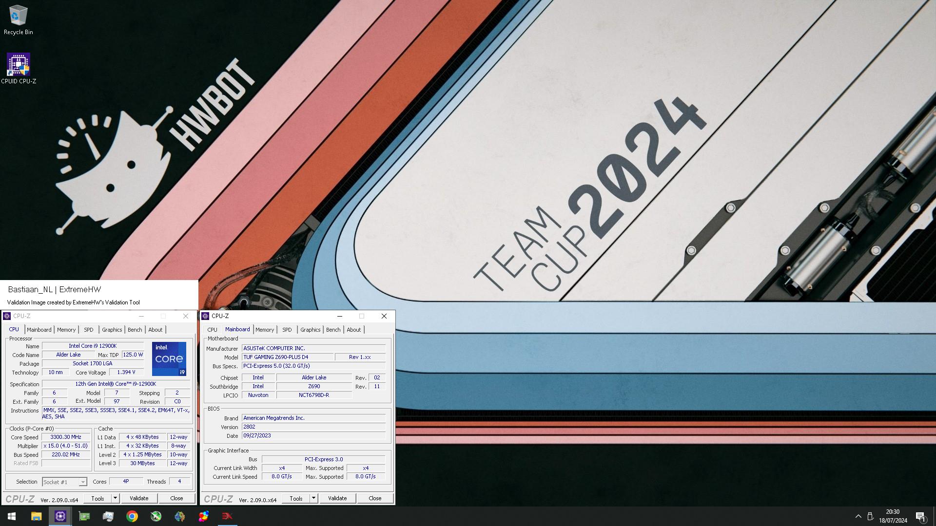The image size is (936, 526).
Task: Click the CPU-Z taskbar icon
Action: [x=60, y=516]
